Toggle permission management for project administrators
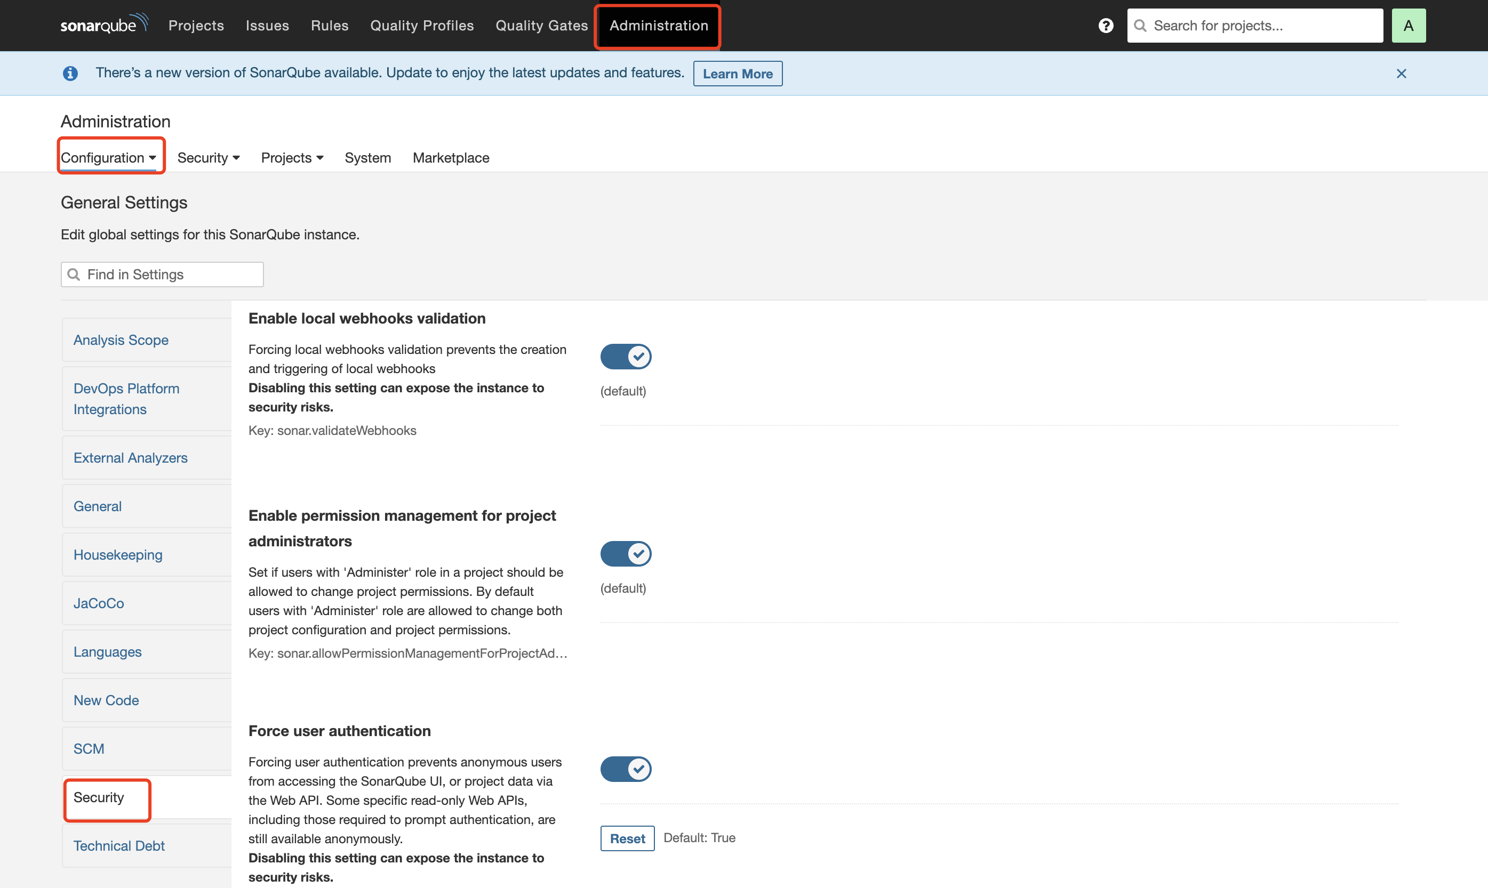The width and height of the screenshot is (1488, 888). click(x=625, y=553)
